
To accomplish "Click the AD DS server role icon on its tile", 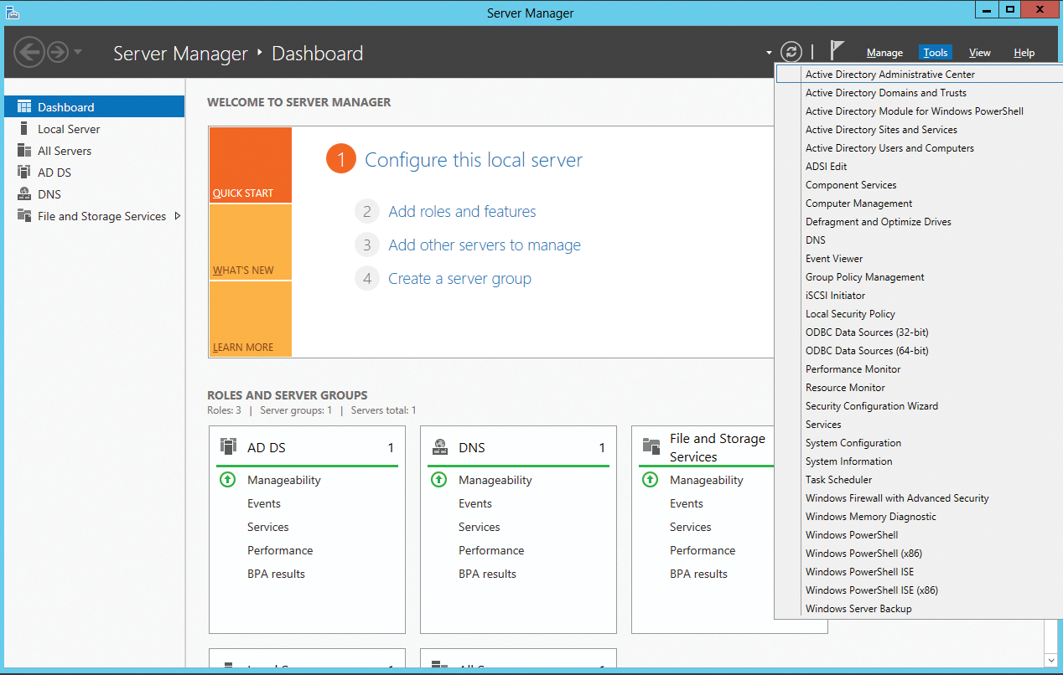I will point(229,446).
